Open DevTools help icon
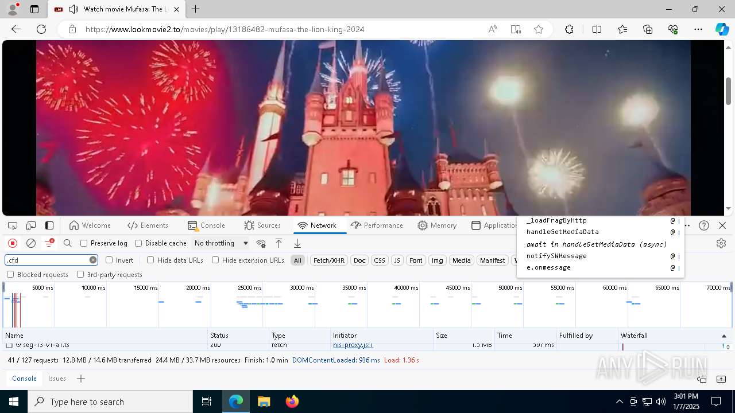This screenshot has height=413, width=735. 704,225
